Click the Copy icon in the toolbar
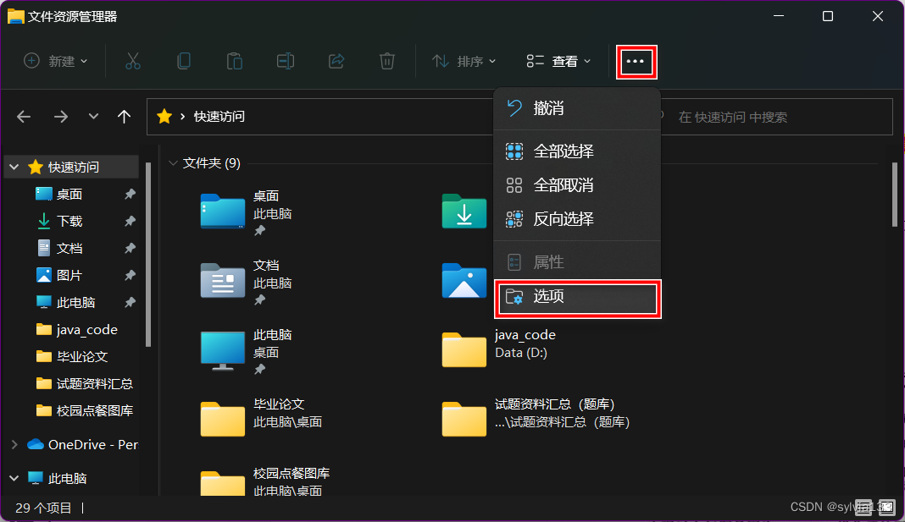Screen dimensions: 905x522 click(x=183, y=60)
